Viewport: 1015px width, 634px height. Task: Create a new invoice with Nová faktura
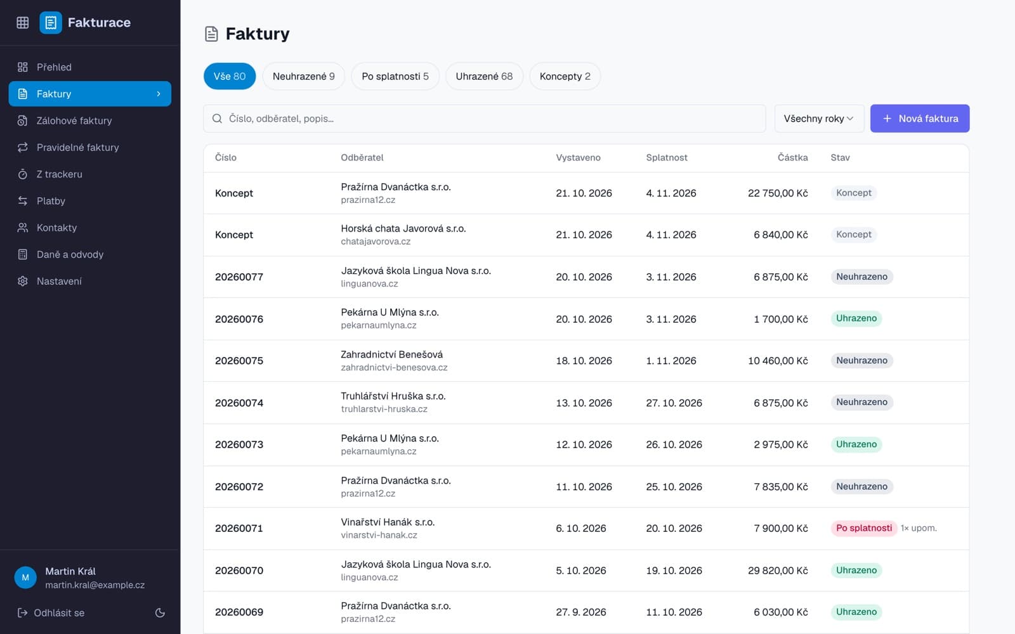pos(920,119)
